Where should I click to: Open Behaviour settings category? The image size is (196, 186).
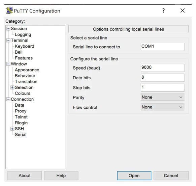pos(25,76)
